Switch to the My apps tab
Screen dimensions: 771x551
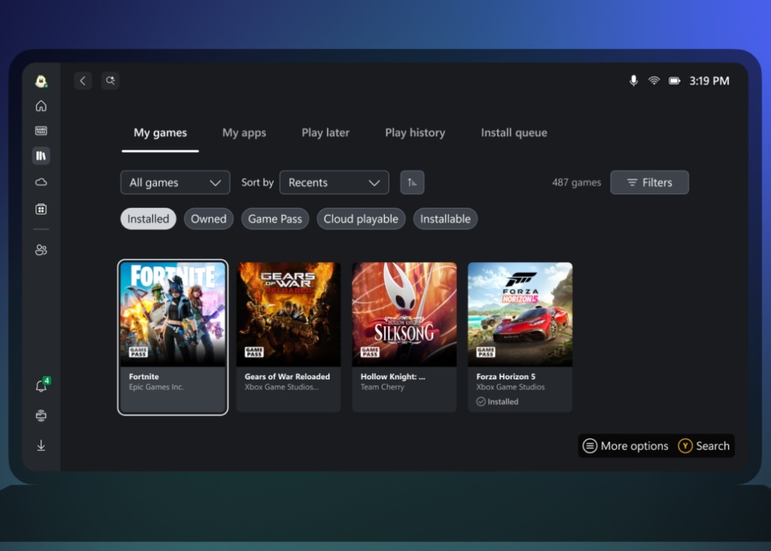pos(244,132)
